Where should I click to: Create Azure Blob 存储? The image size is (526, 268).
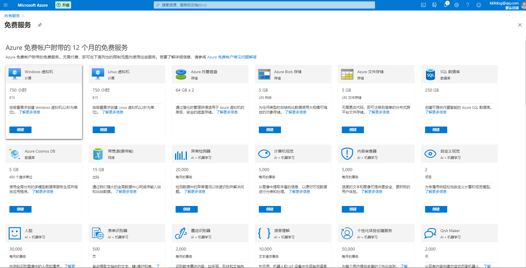(x=270, y=130)
